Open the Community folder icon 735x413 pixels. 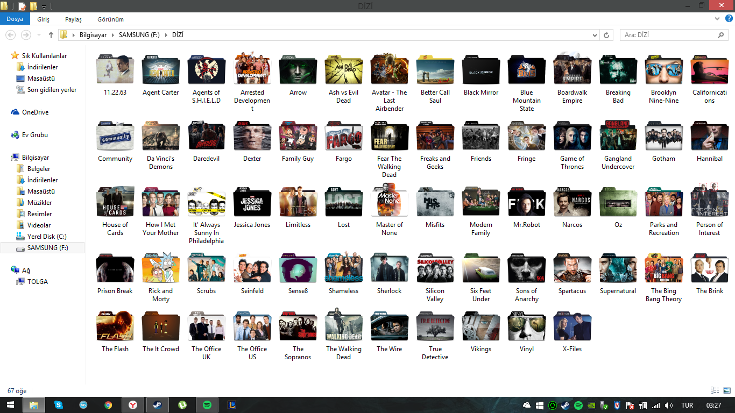(x=115, y=136)
